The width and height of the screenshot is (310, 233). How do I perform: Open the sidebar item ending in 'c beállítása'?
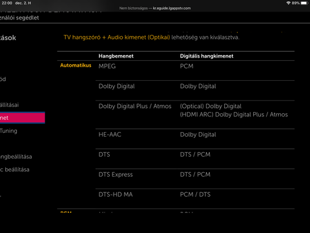coord(14,170)
